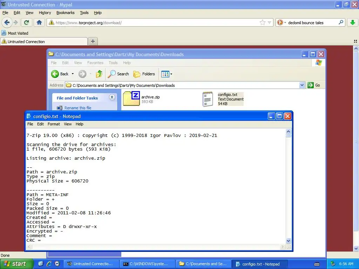This screenshot has width=359, height=269.
Task: Click the list all tabs icon
Action: coord(355,41)
